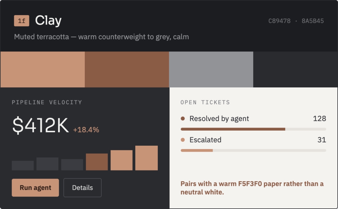Select the first grey chart bar
The height and width of the screenshot is (209, 338).
[x=23, y=165]
